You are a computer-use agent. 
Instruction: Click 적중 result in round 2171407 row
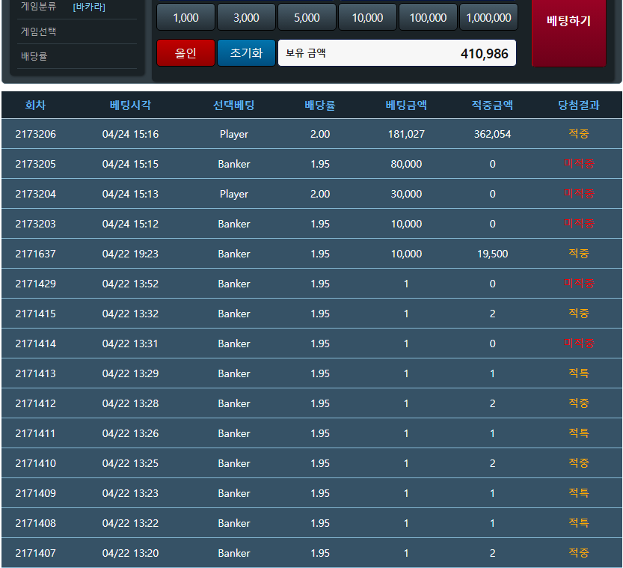[579, 552]
